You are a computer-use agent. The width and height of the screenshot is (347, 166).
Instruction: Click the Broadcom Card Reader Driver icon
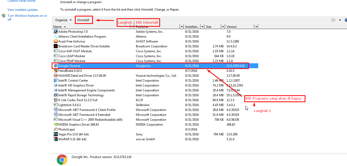(56, 46)
